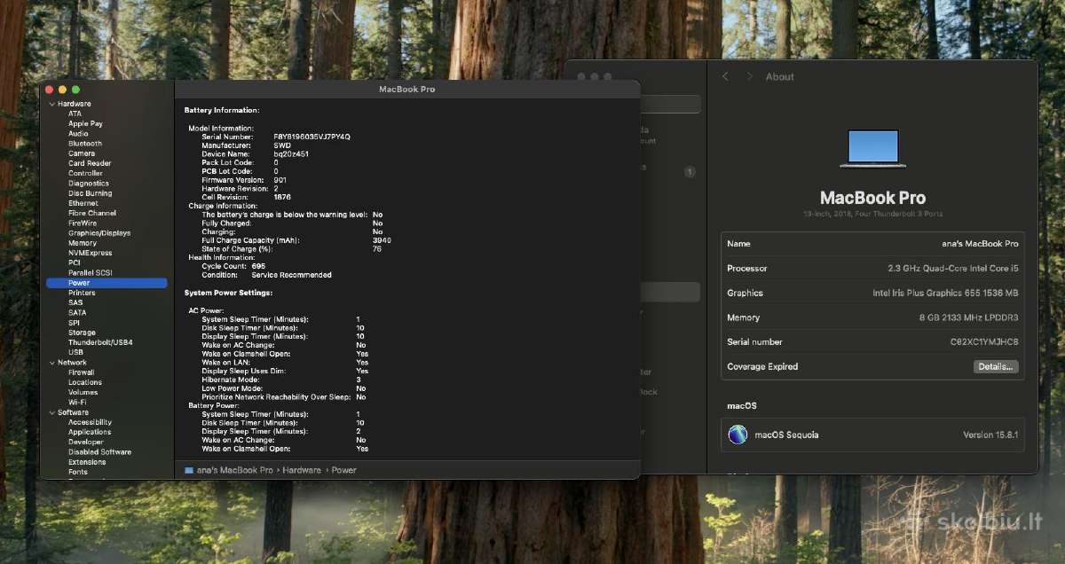
Task: Select Camera in the Hardware list
Action: click(82, 153)
